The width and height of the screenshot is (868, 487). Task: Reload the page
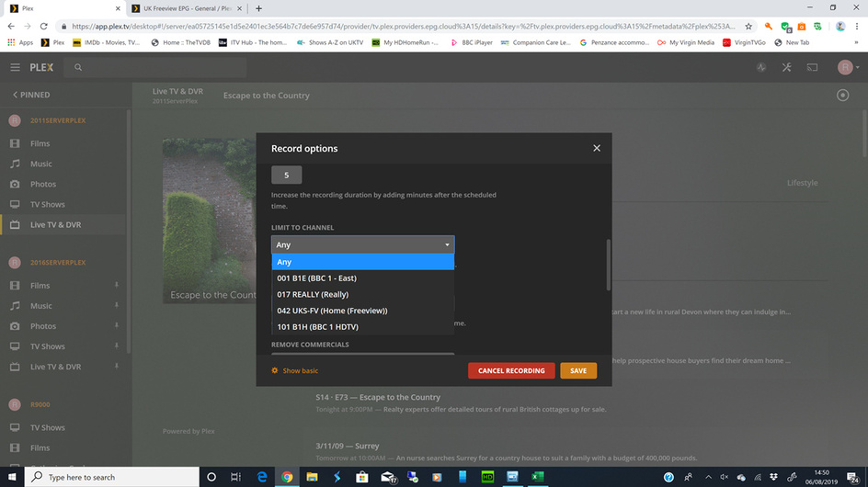44,26
